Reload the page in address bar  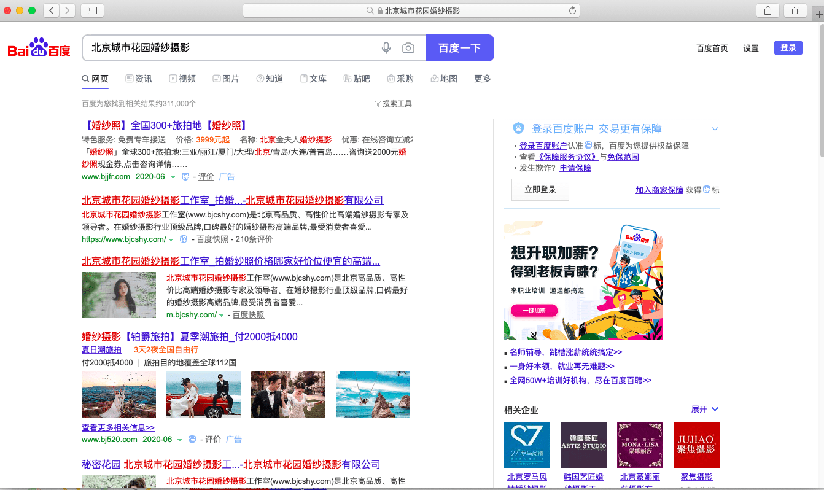pos(572,10)
